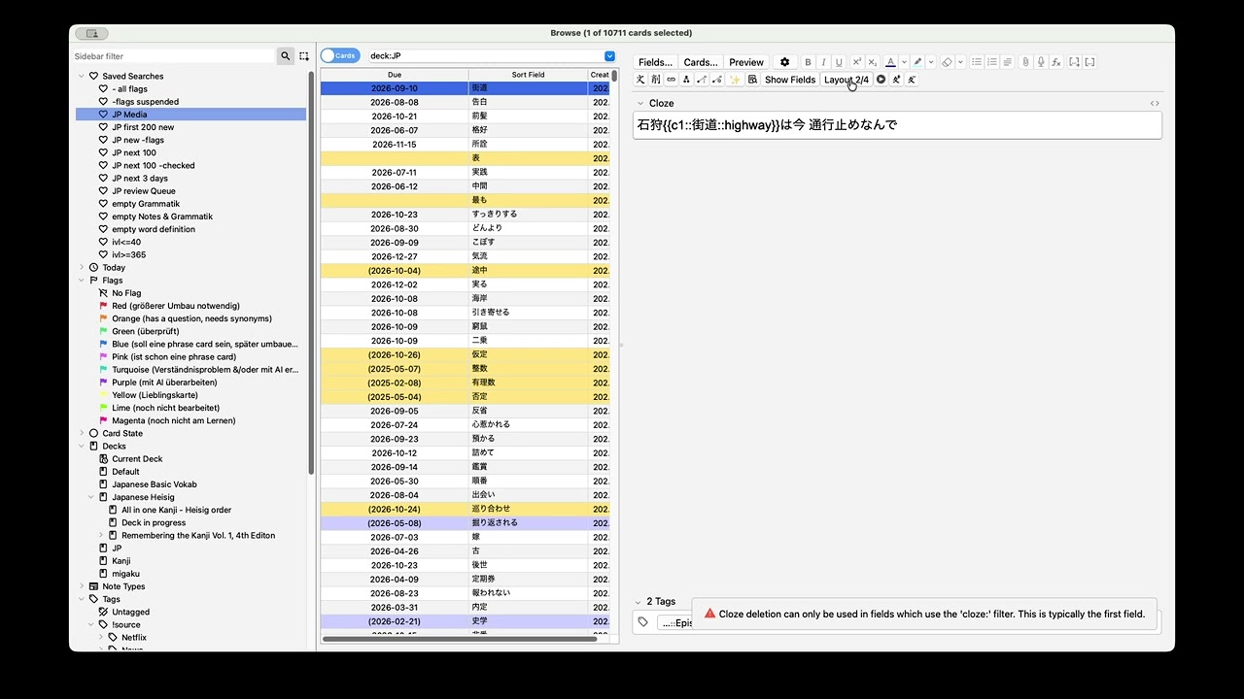Toggle the HTML editor for Cloze field
This screenshot has height=699, width=1244.
click(x=1155, y=103)
